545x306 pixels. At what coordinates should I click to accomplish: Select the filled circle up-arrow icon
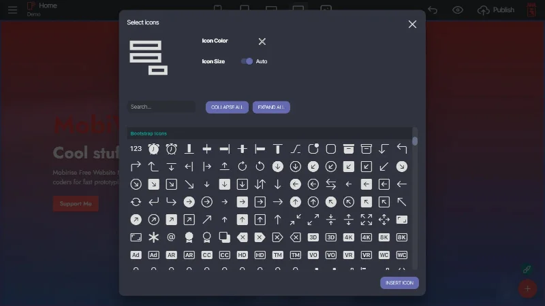click(x=296, y=202)
